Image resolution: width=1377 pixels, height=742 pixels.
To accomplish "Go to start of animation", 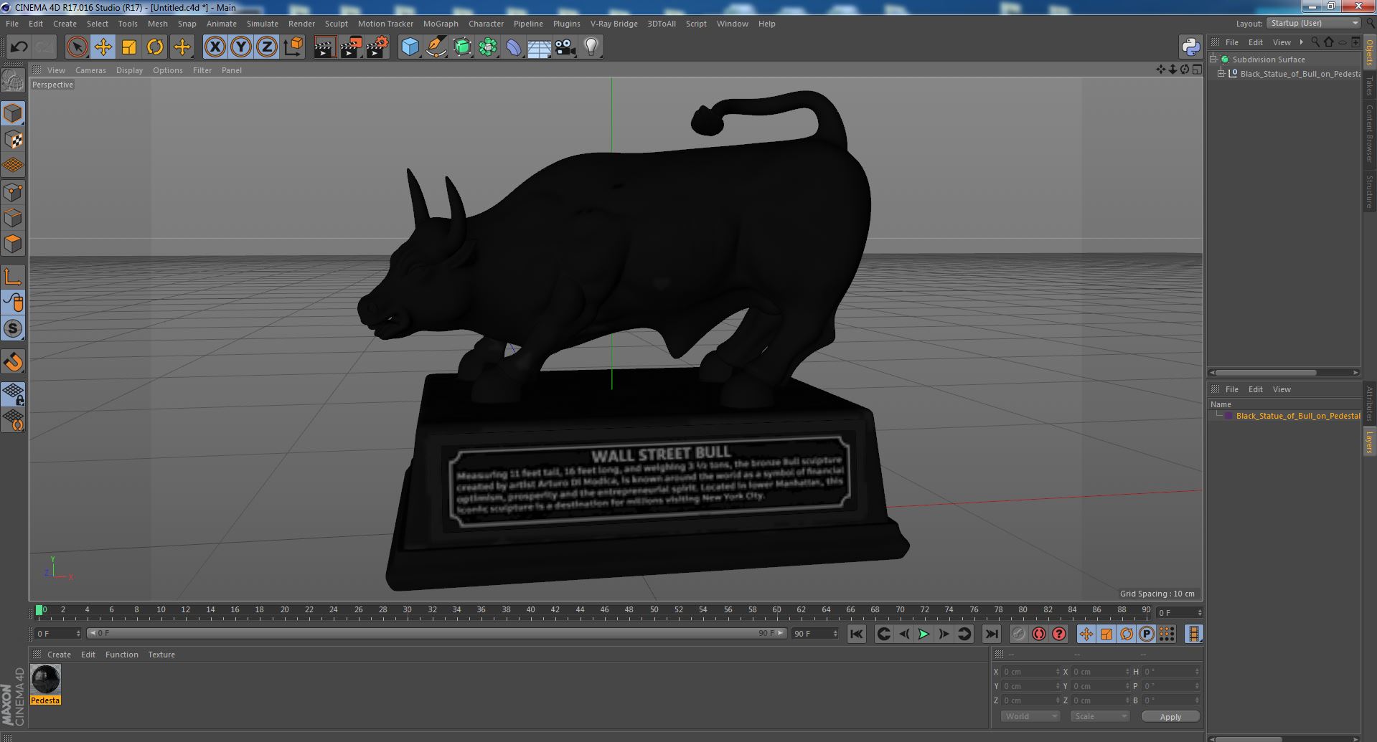I will [856, 634].
